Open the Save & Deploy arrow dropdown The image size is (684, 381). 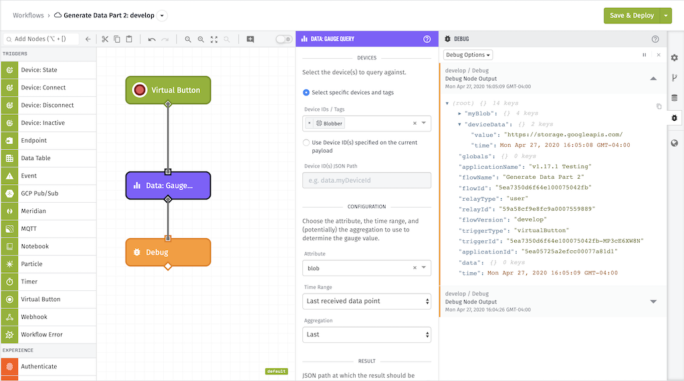click(x=666, y=15)
